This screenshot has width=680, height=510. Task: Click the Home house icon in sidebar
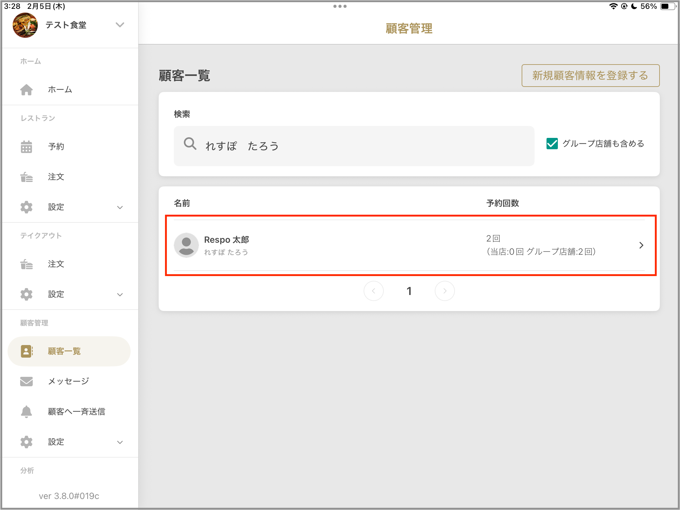pyautogui.click(x=26, y=90)
